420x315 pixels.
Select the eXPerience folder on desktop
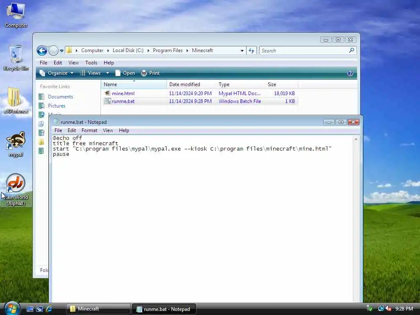point(16,100)
